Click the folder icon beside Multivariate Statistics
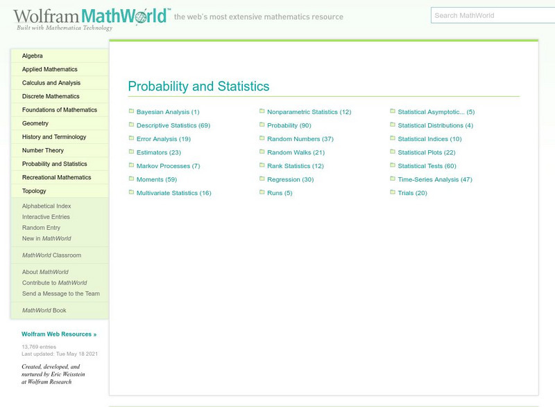The image size is (555, 407). tap(131, 192)
